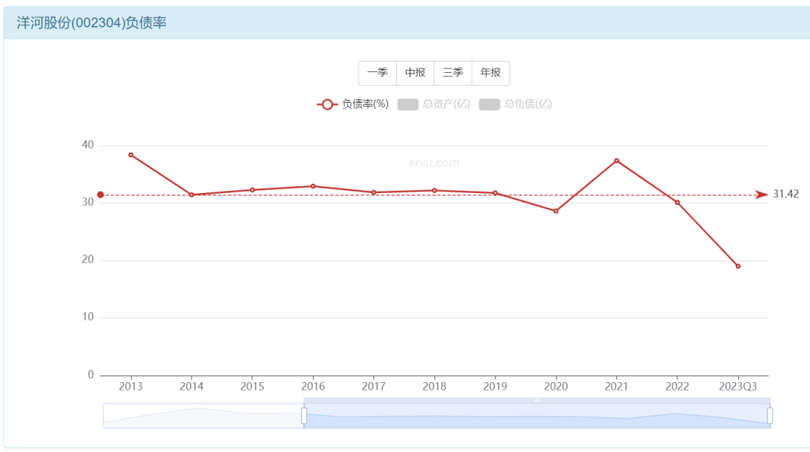Click the y-axis label 40
Screen dimensions: 810x452
click(x=88, y=145)
